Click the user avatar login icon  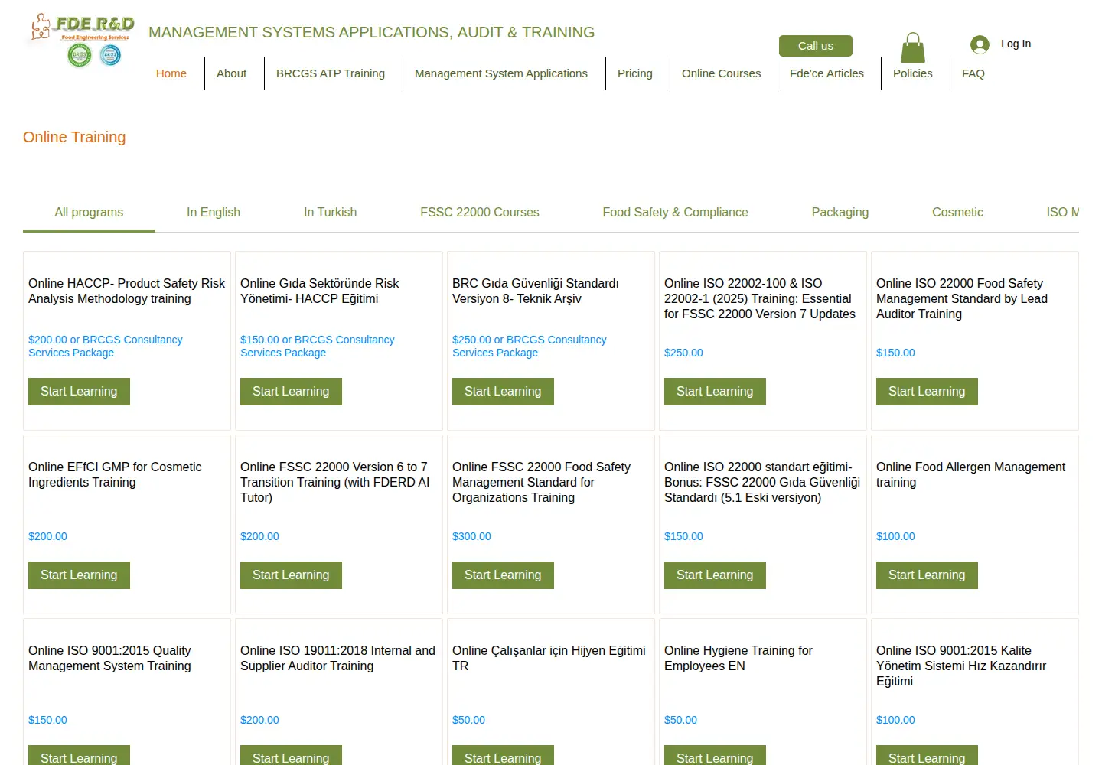coord(980,44)
